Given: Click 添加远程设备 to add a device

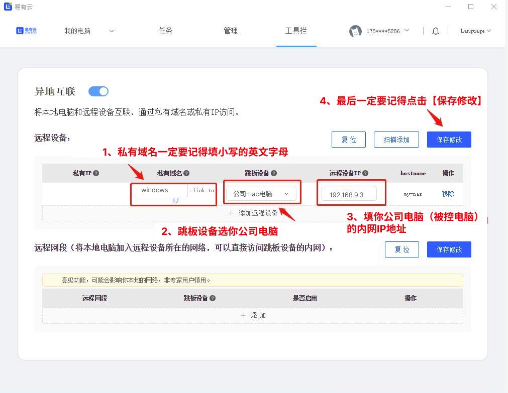Looking at the screenshot, I should point(253,213).
